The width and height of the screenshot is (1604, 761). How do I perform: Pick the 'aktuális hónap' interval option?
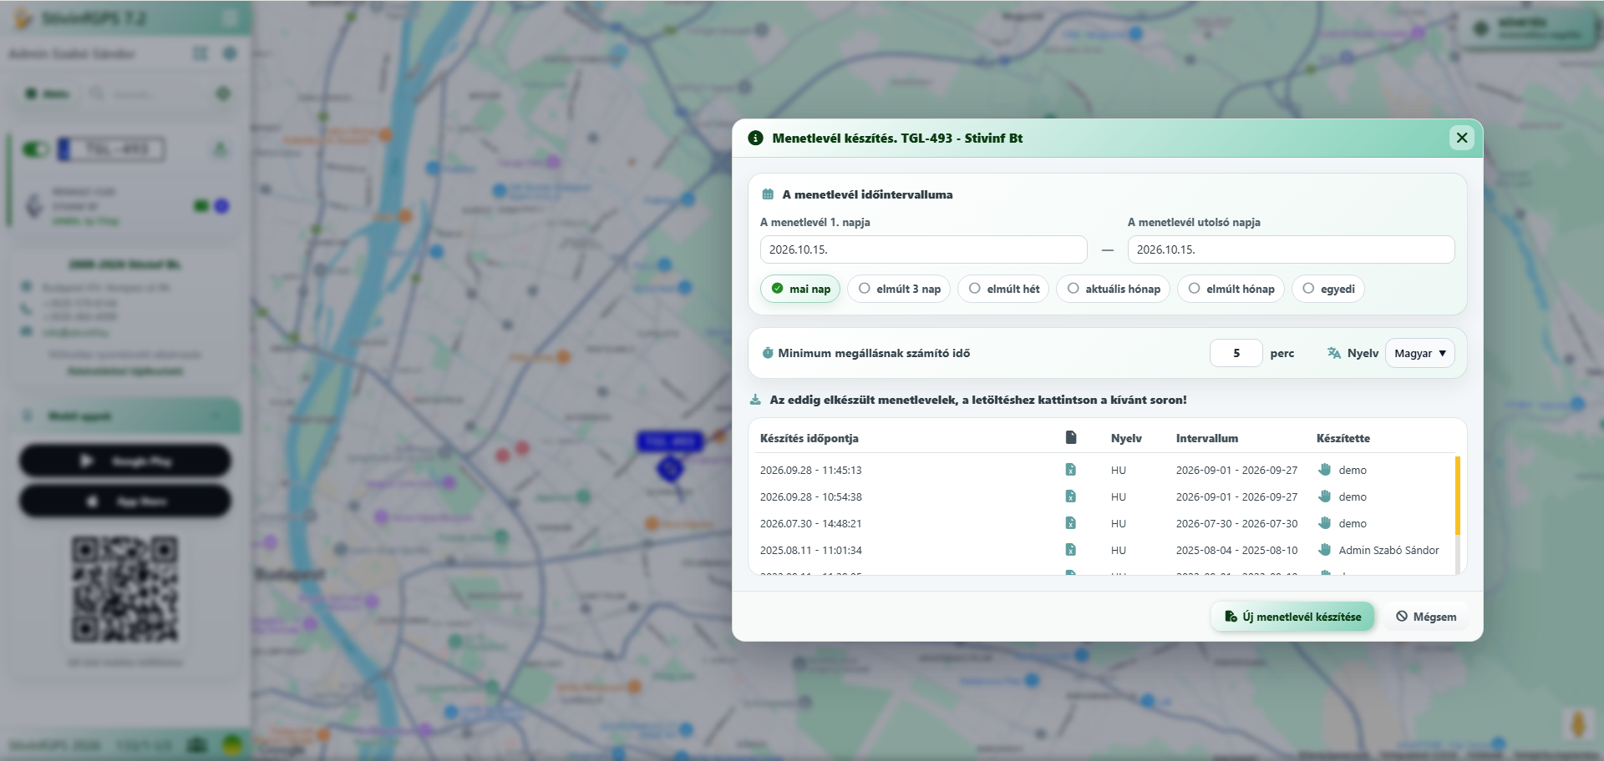coord(1113,289)
